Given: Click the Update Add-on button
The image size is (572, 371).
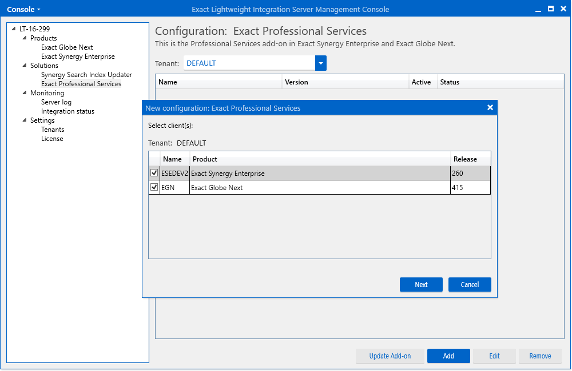Looking at the screenshot, I should click(x=390, y=356).
